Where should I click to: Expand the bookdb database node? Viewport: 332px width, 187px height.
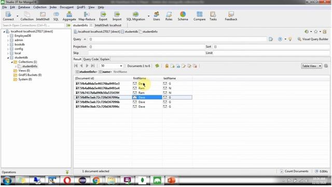click(8, 45)
